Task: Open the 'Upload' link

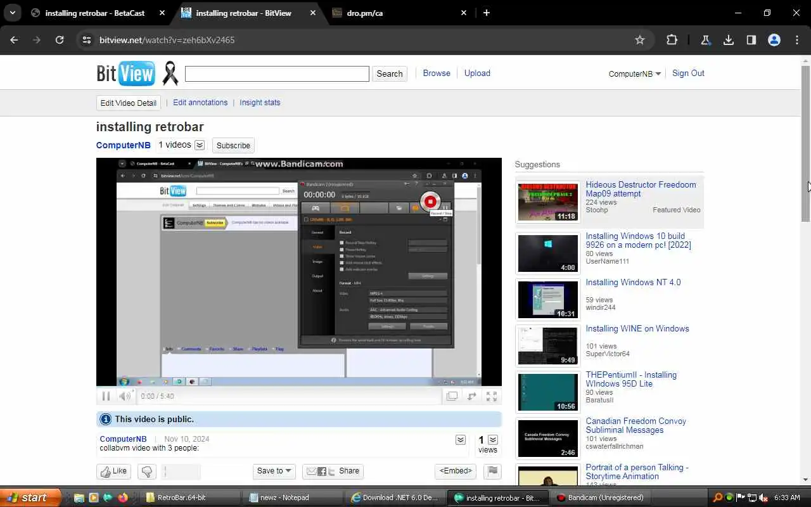Action: click(477, 73)
